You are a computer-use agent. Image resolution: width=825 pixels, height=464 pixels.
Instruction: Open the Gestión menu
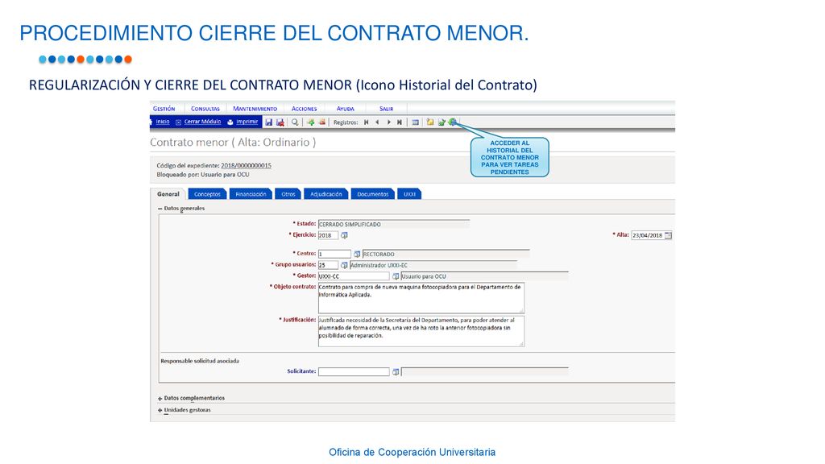pos(164,109)
